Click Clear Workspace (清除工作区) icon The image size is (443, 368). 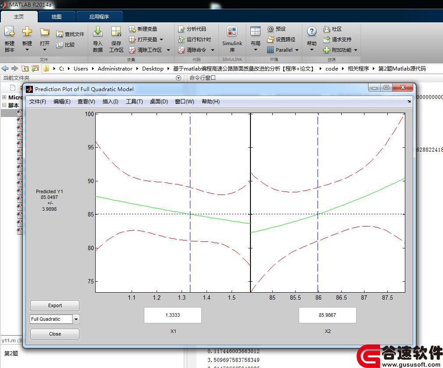click(x=132, y=50)
